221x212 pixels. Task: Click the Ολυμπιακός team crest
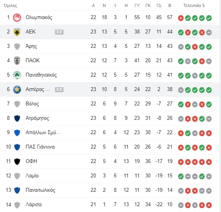[x=17, y=18]
